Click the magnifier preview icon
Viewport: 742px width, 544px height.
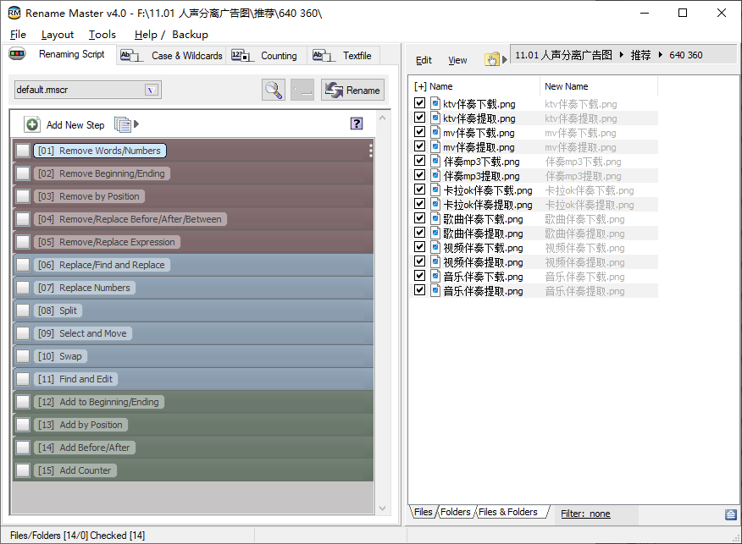point(274,90)
